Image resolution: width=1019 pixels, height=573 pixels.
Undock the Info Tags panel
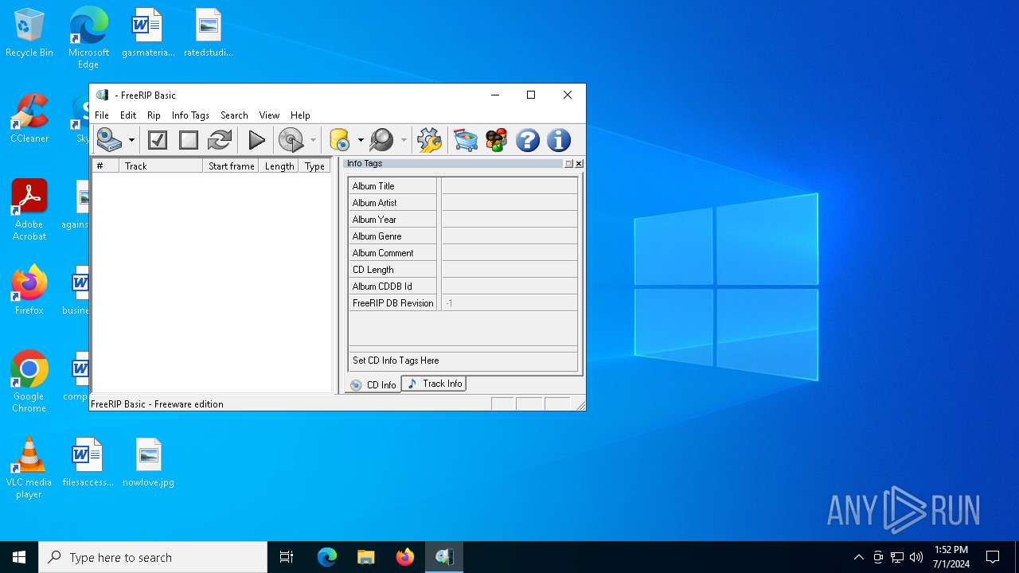(568, 164)
